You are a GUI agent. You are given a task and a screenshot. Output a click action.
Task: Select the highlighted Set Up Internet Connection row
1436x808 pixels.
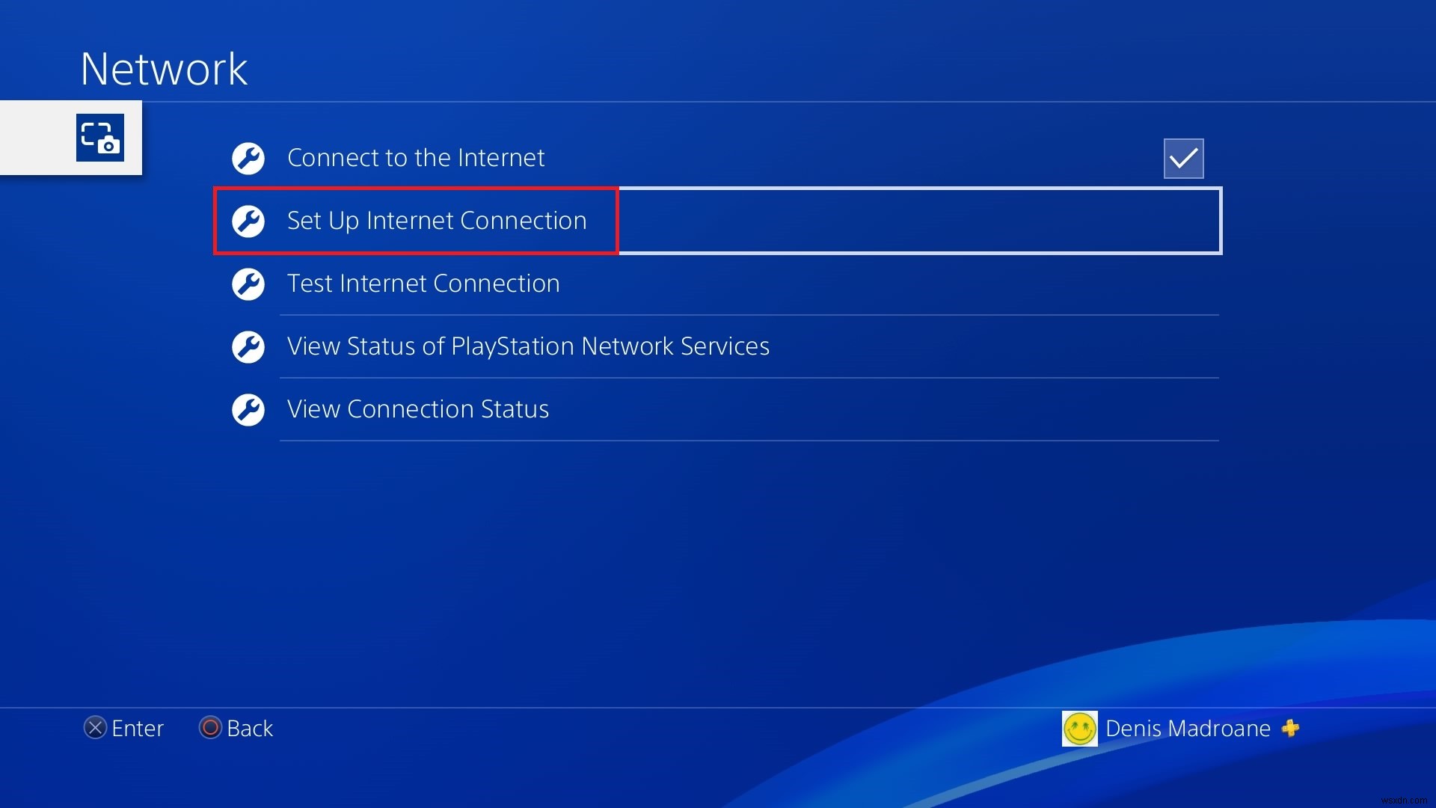719,220
